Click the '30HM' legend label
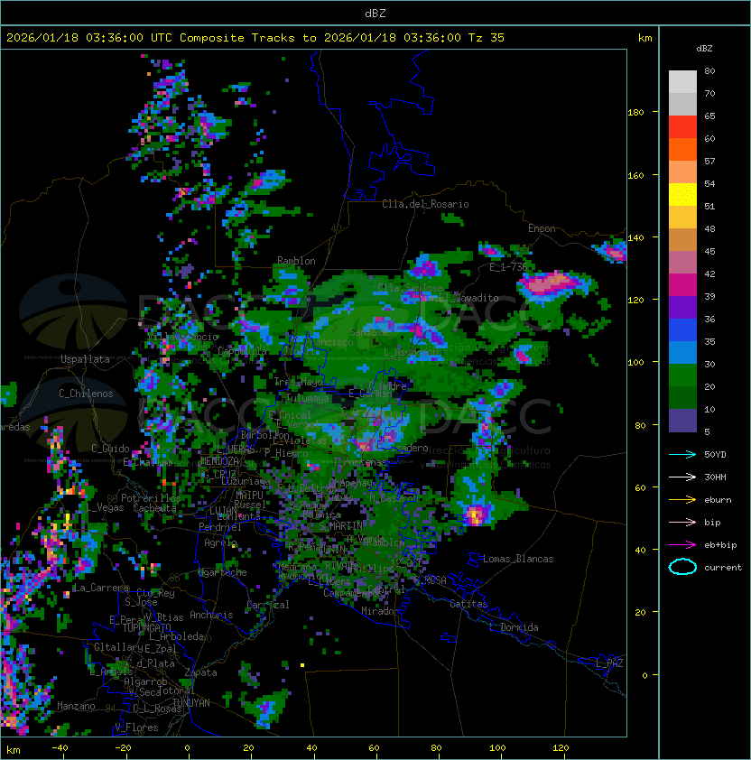 click(x=715, y=477)
